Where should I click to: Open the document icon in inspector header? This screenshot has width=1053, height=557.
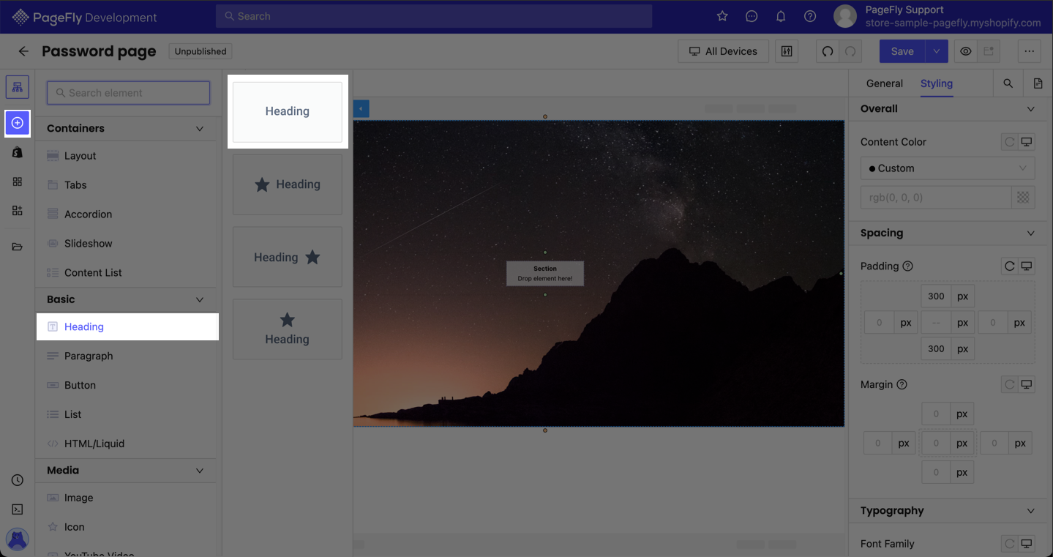(1038, 83)
